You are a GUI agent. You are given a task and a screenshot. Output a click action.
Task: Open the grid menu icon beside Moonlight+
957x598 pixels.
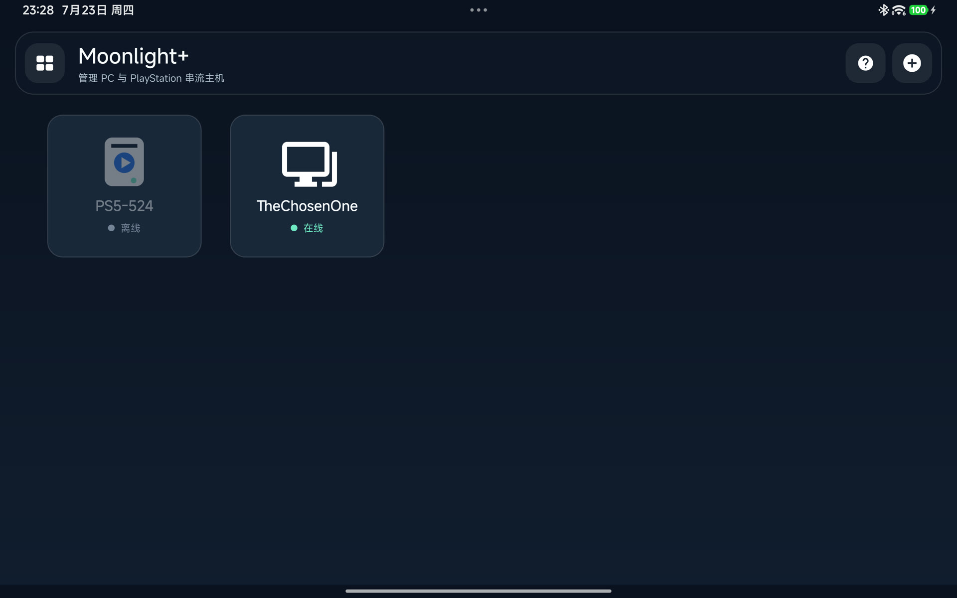tap(45, 63)
